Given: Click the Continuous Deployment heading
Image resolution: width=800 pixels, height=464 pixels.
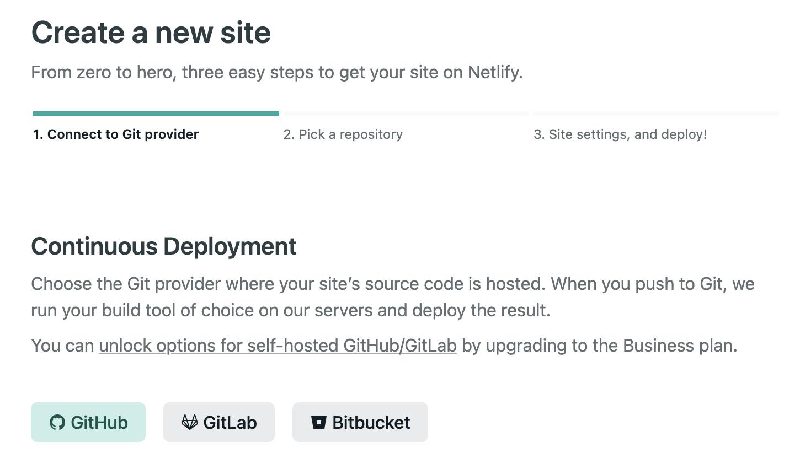Looking at the screenshot, I should pos(164,246).
